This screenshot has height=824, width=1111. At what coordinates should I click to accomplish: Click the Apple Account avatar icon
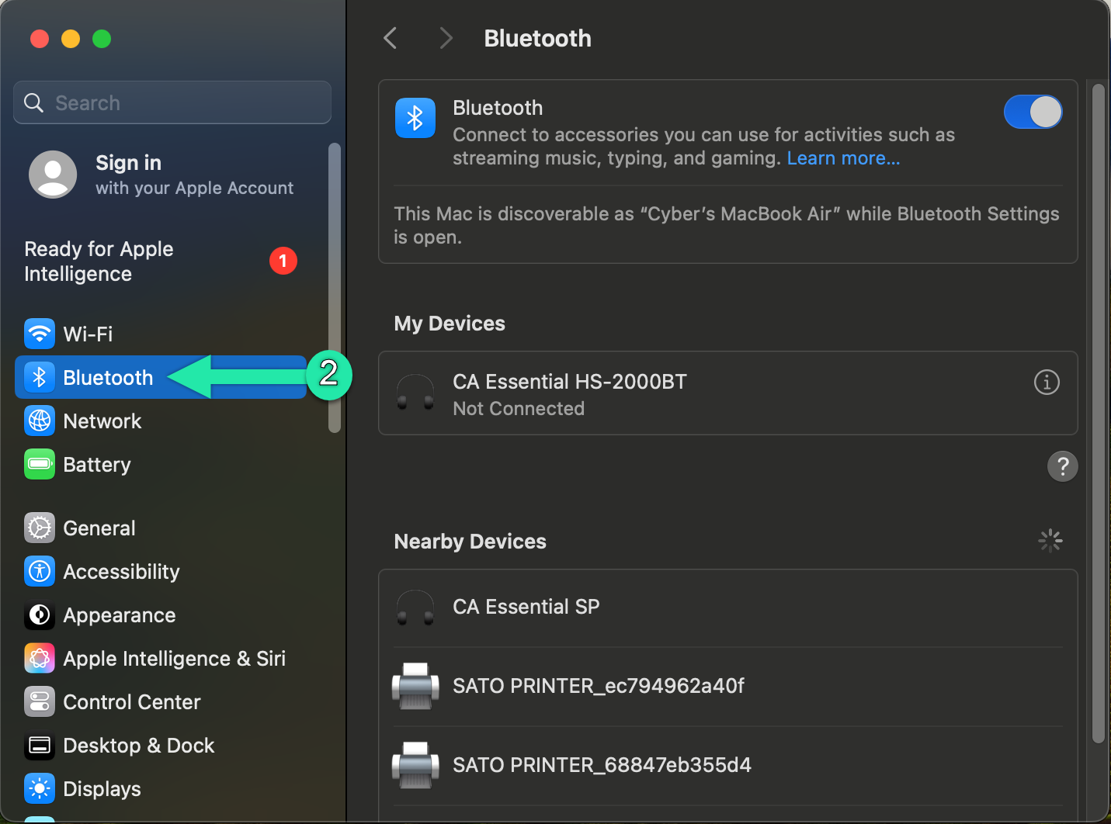53,175
